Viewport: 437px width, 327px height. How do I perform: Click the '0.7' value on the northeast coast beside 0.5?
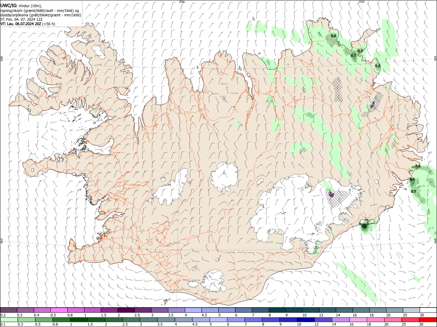pos(353,56)
